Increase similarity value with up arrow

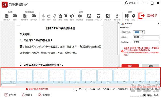pos(143,31)
